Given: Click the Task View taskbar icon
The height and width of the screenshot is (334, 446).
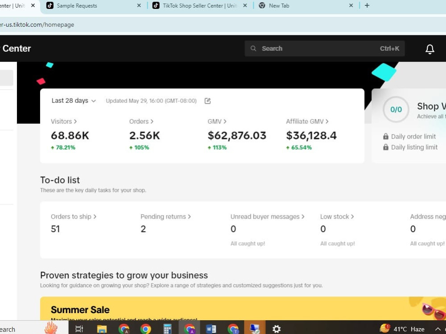Looking at the screenshot, I should point(79,329).
